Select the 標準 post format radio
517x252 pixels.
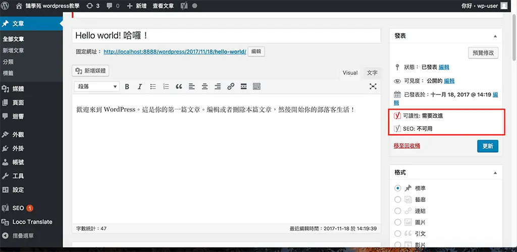[398, 188]
